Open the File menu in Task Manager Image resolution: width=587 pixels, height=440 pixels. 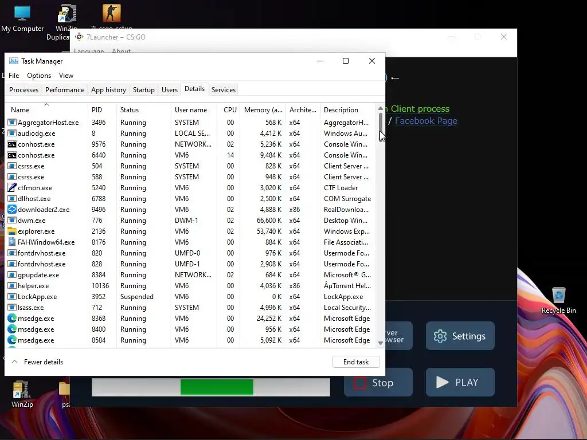click(x=14, y=76)
